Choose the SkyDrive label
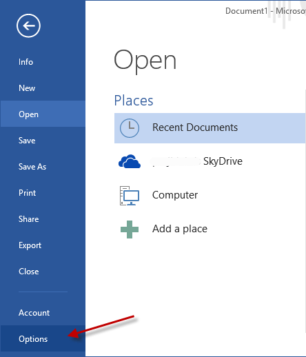306x357 pixels. [x=223, y=161]
